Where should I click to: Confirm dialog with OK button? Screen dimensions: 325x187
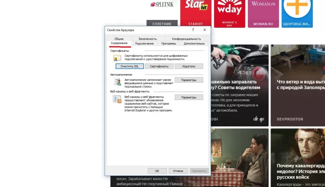[157, 171]
